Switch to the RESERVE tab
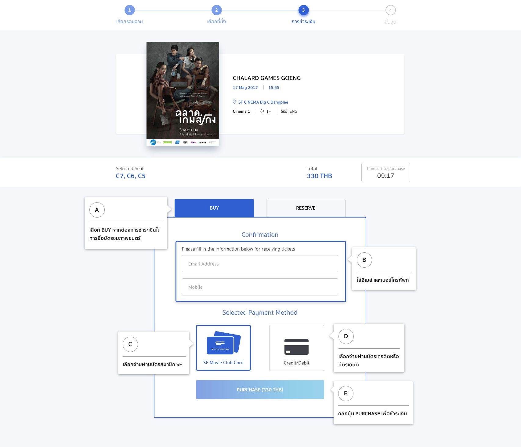521x447 pixels. [x=306, y=208]
